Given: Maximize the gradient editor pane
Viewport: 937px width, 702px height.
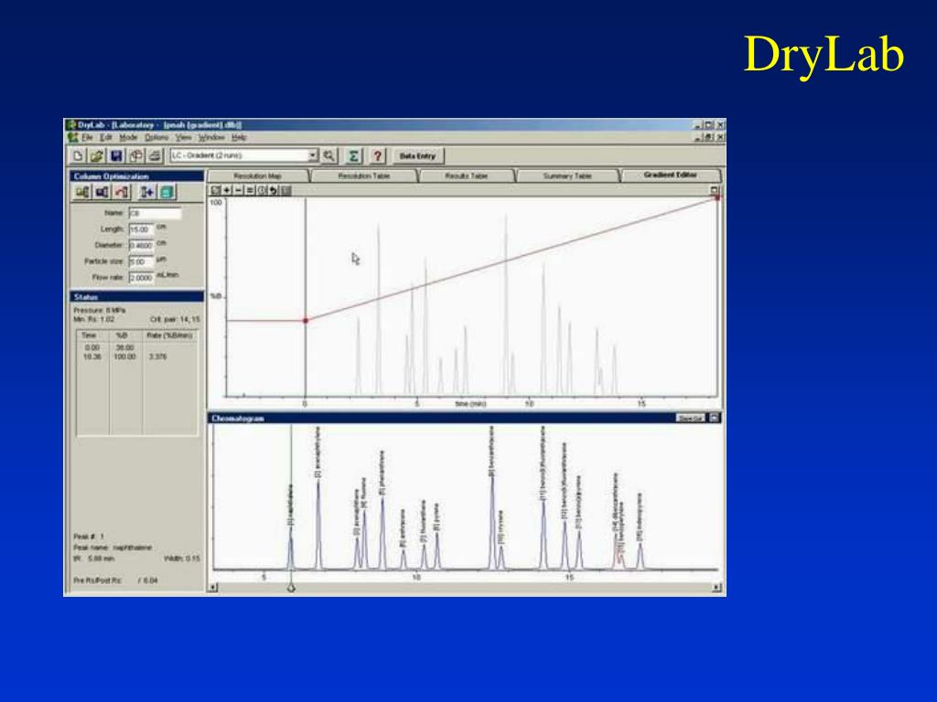Looking at the screenshot, I should click(x=714, y=190).
